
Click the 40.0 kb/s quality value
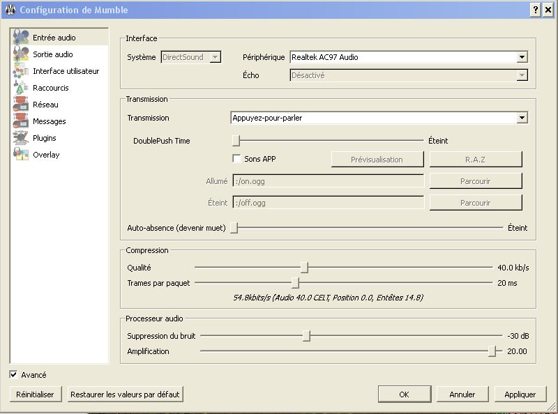click(x=513, y=268)
